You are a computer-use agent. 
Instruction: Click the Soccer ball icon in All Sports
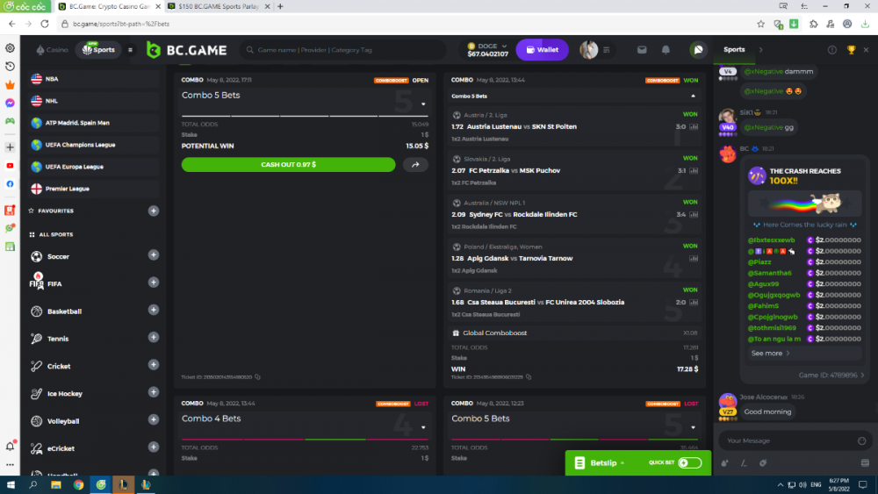(x=37, y=257)
